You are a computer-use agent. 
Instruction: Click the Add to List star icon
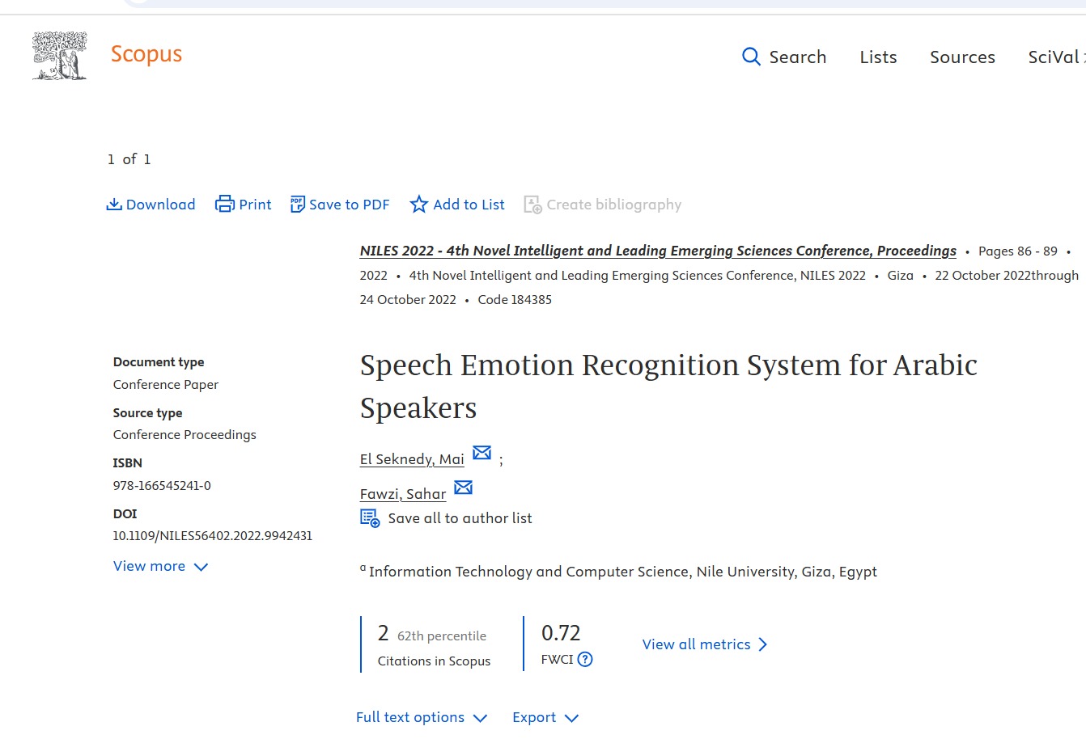point(418,205)
